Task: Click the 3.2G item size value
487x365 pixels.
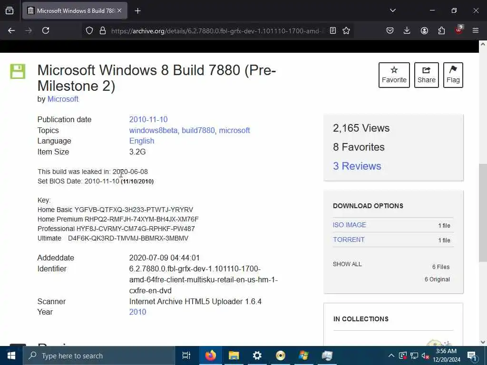Action: [x=137, y=152]
